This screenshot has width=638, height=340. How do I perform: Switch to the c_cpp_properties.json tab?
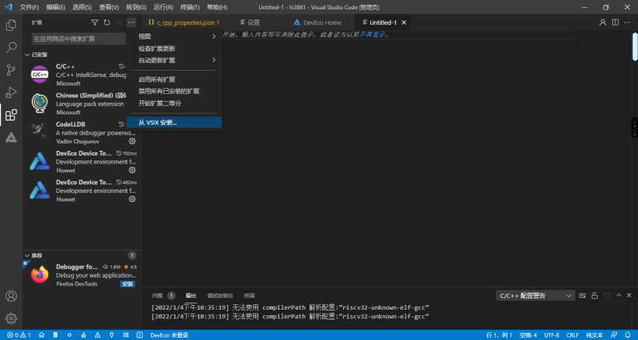(188, 23)
